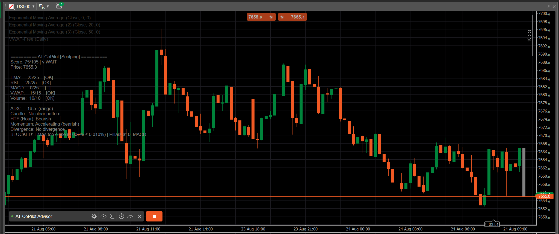Click the AT CoPilot [Scalping] header text

click(59, 57)
